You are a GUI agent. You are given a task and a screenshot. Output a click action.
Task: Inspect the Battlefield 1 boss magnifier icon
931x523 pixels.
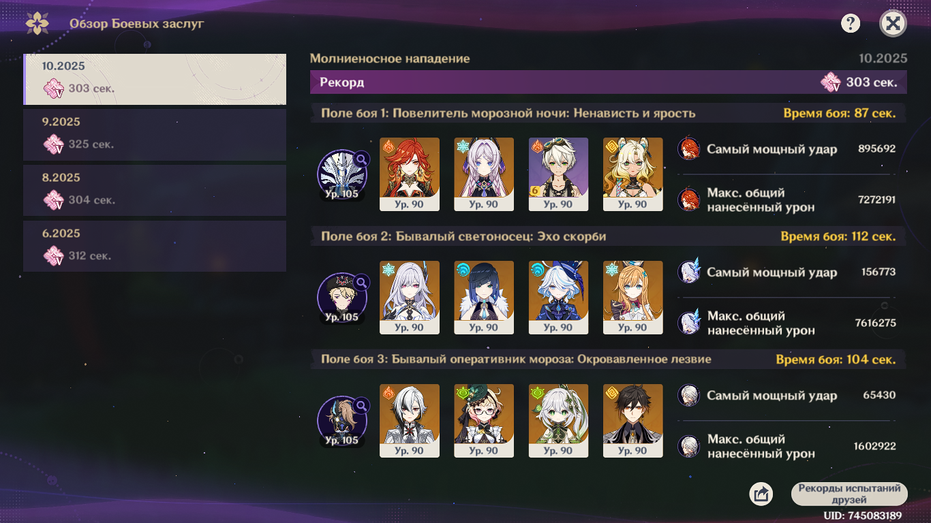(362, 159)
